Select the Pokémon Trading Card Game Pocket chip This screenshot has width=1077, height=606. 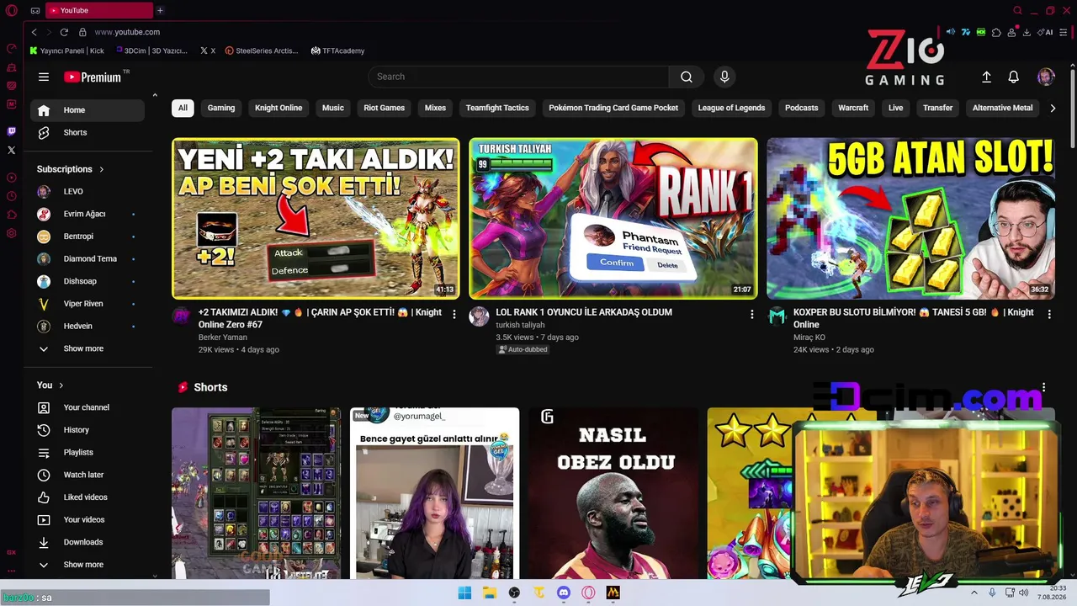613,108
